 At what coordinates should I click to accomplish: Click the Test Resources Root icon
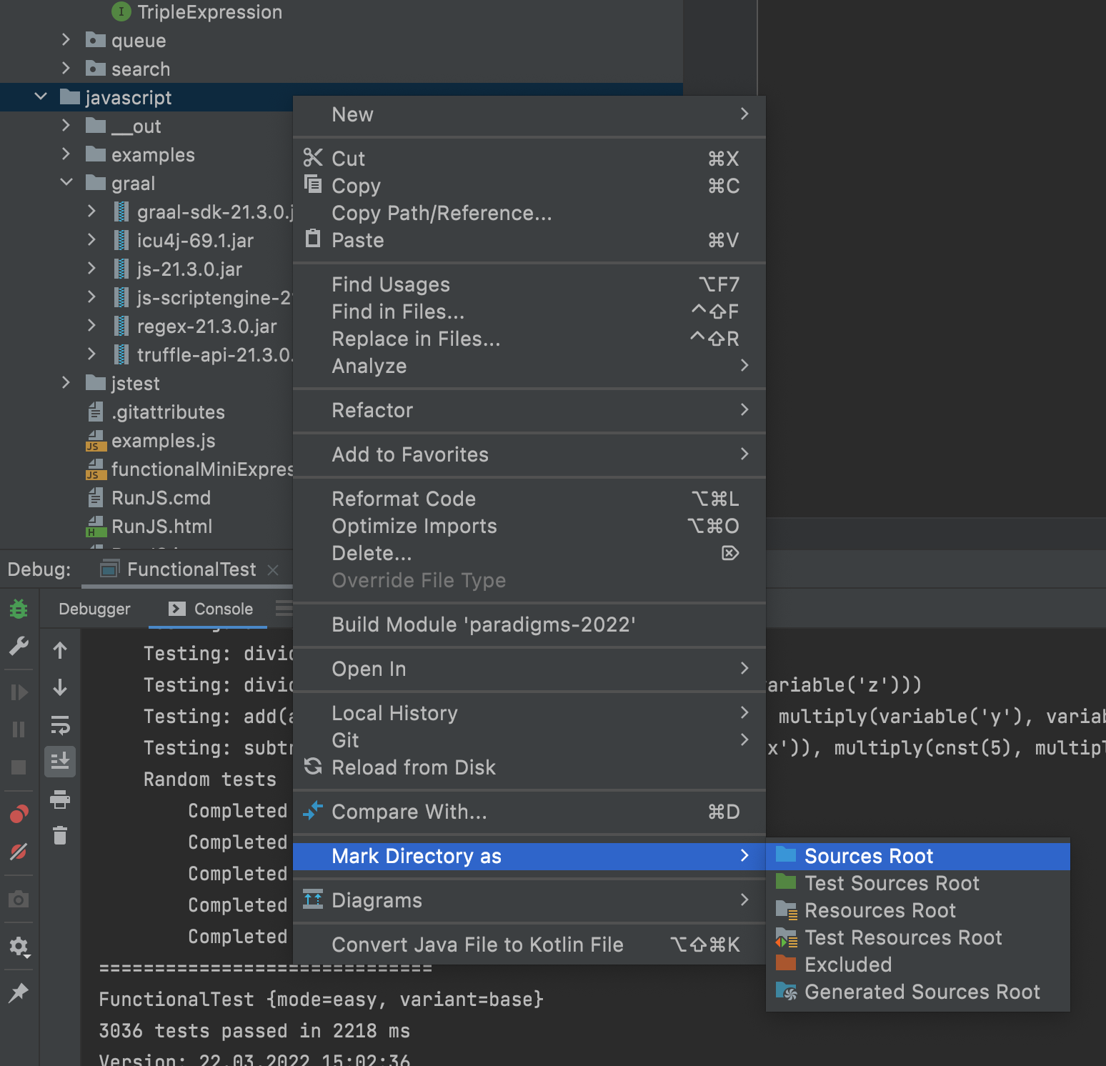click(786, 937)
